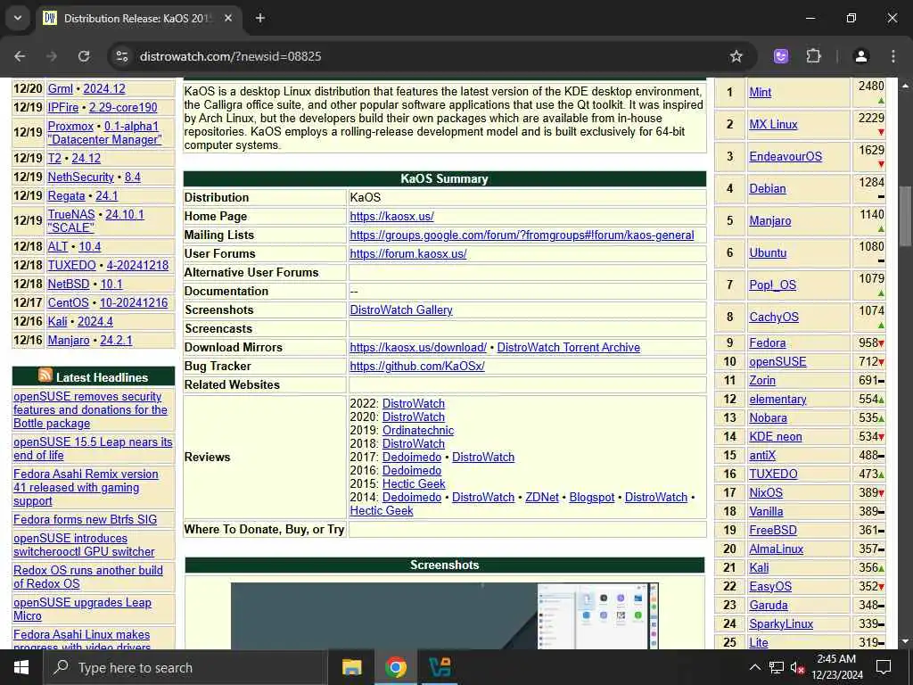
Task: Click the scrollbar down arrow
Action: pyautogui.click(x=904, y=642)
